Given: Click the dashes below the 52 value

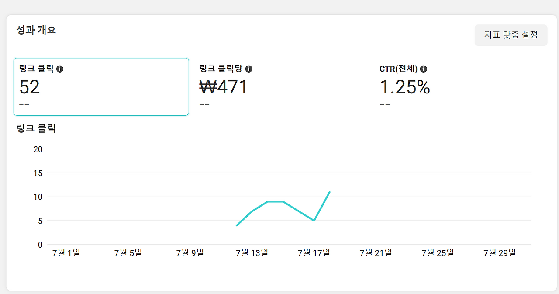Looking at the screenshot, I should tap(24, 104).
